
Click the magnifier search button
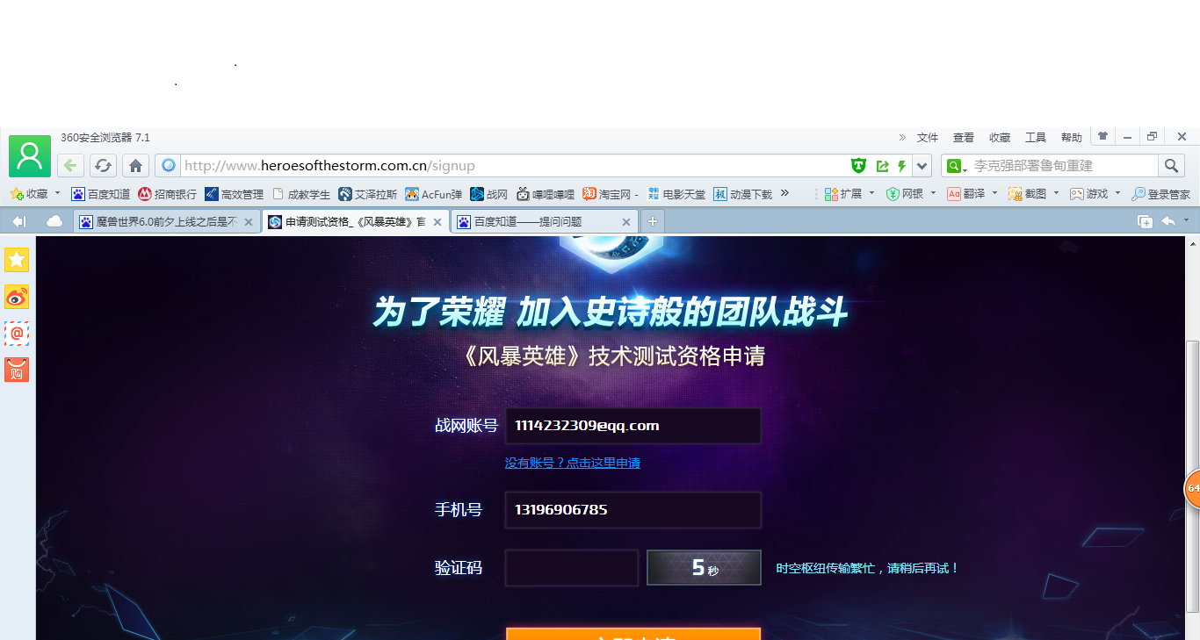click(x=1171, y=166)
